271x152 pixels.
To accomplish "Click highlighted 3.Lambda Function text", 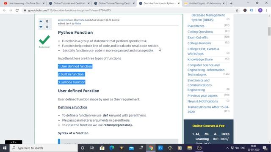I will click(72, 82).
